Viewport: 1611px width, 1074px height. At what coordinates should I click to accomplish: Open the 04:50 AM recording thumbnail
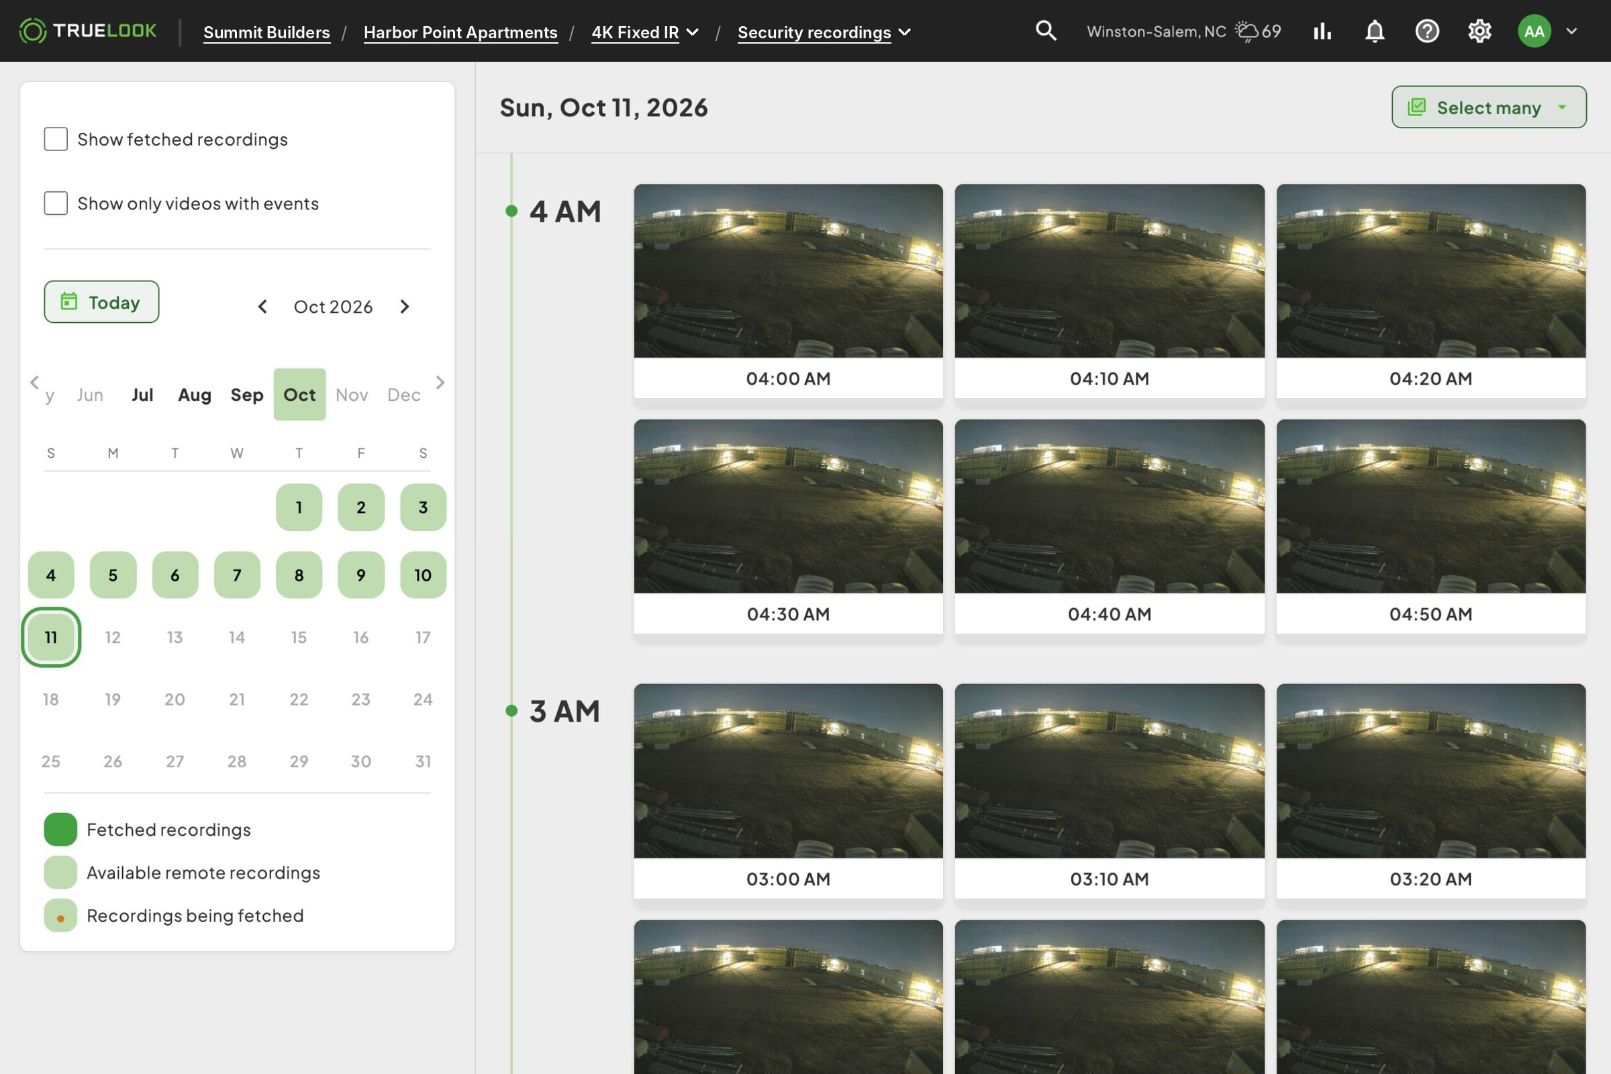tap(1431, 506)
